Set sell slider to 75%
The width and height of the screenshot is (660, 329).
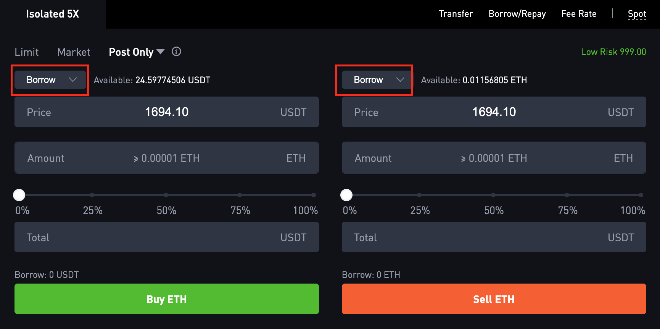point(567,195)
